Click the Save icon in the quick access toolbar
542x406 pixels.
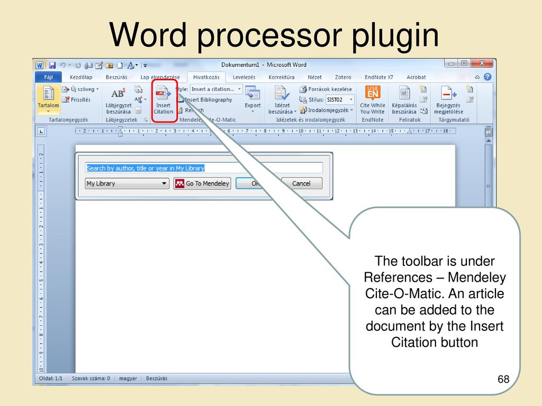pos(52,65)
